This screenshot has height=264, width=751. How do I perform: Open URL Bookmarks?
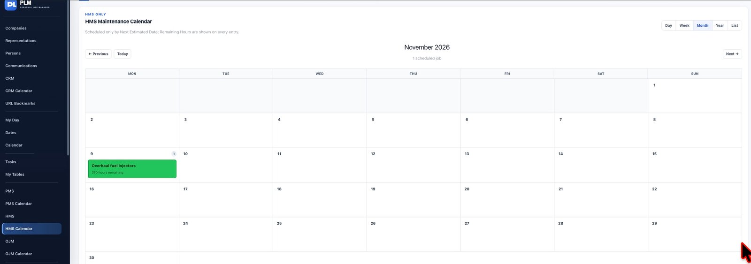20,103
